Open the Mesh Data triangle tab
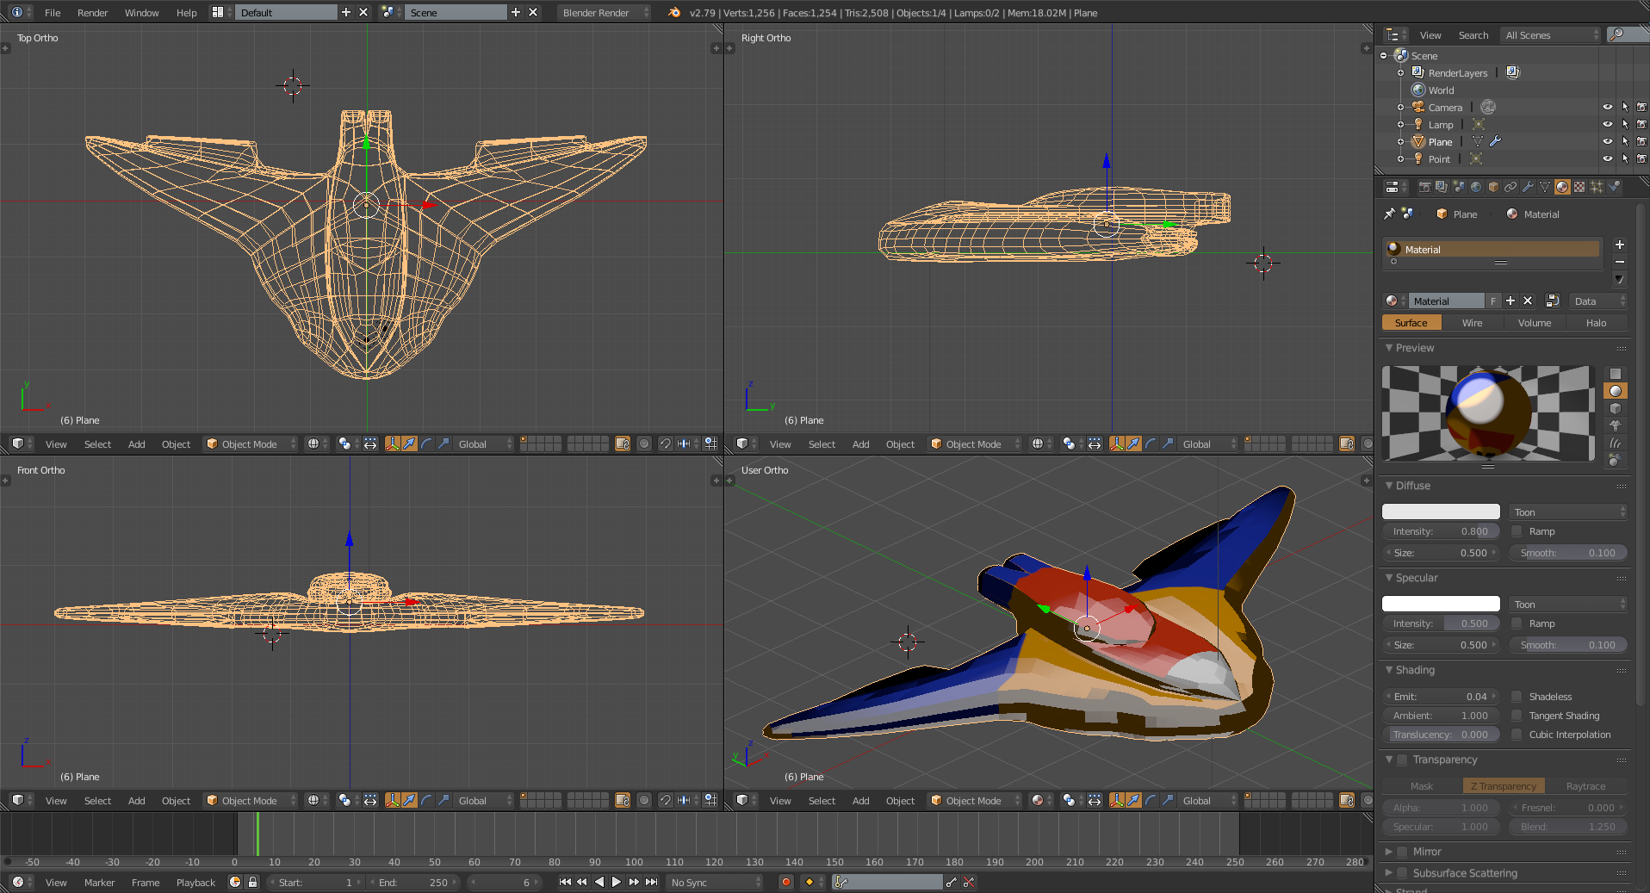 click(x=1545, y=187)
